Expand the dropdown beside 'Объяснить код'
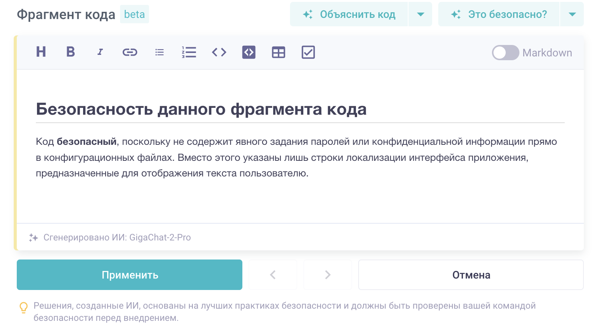Screen dimensions: 596x330 [x=420, y=14]
